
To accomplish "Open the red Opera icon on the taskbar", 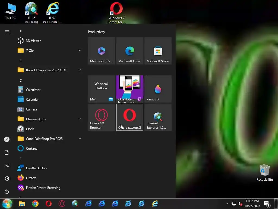I will tap(49, 204).
